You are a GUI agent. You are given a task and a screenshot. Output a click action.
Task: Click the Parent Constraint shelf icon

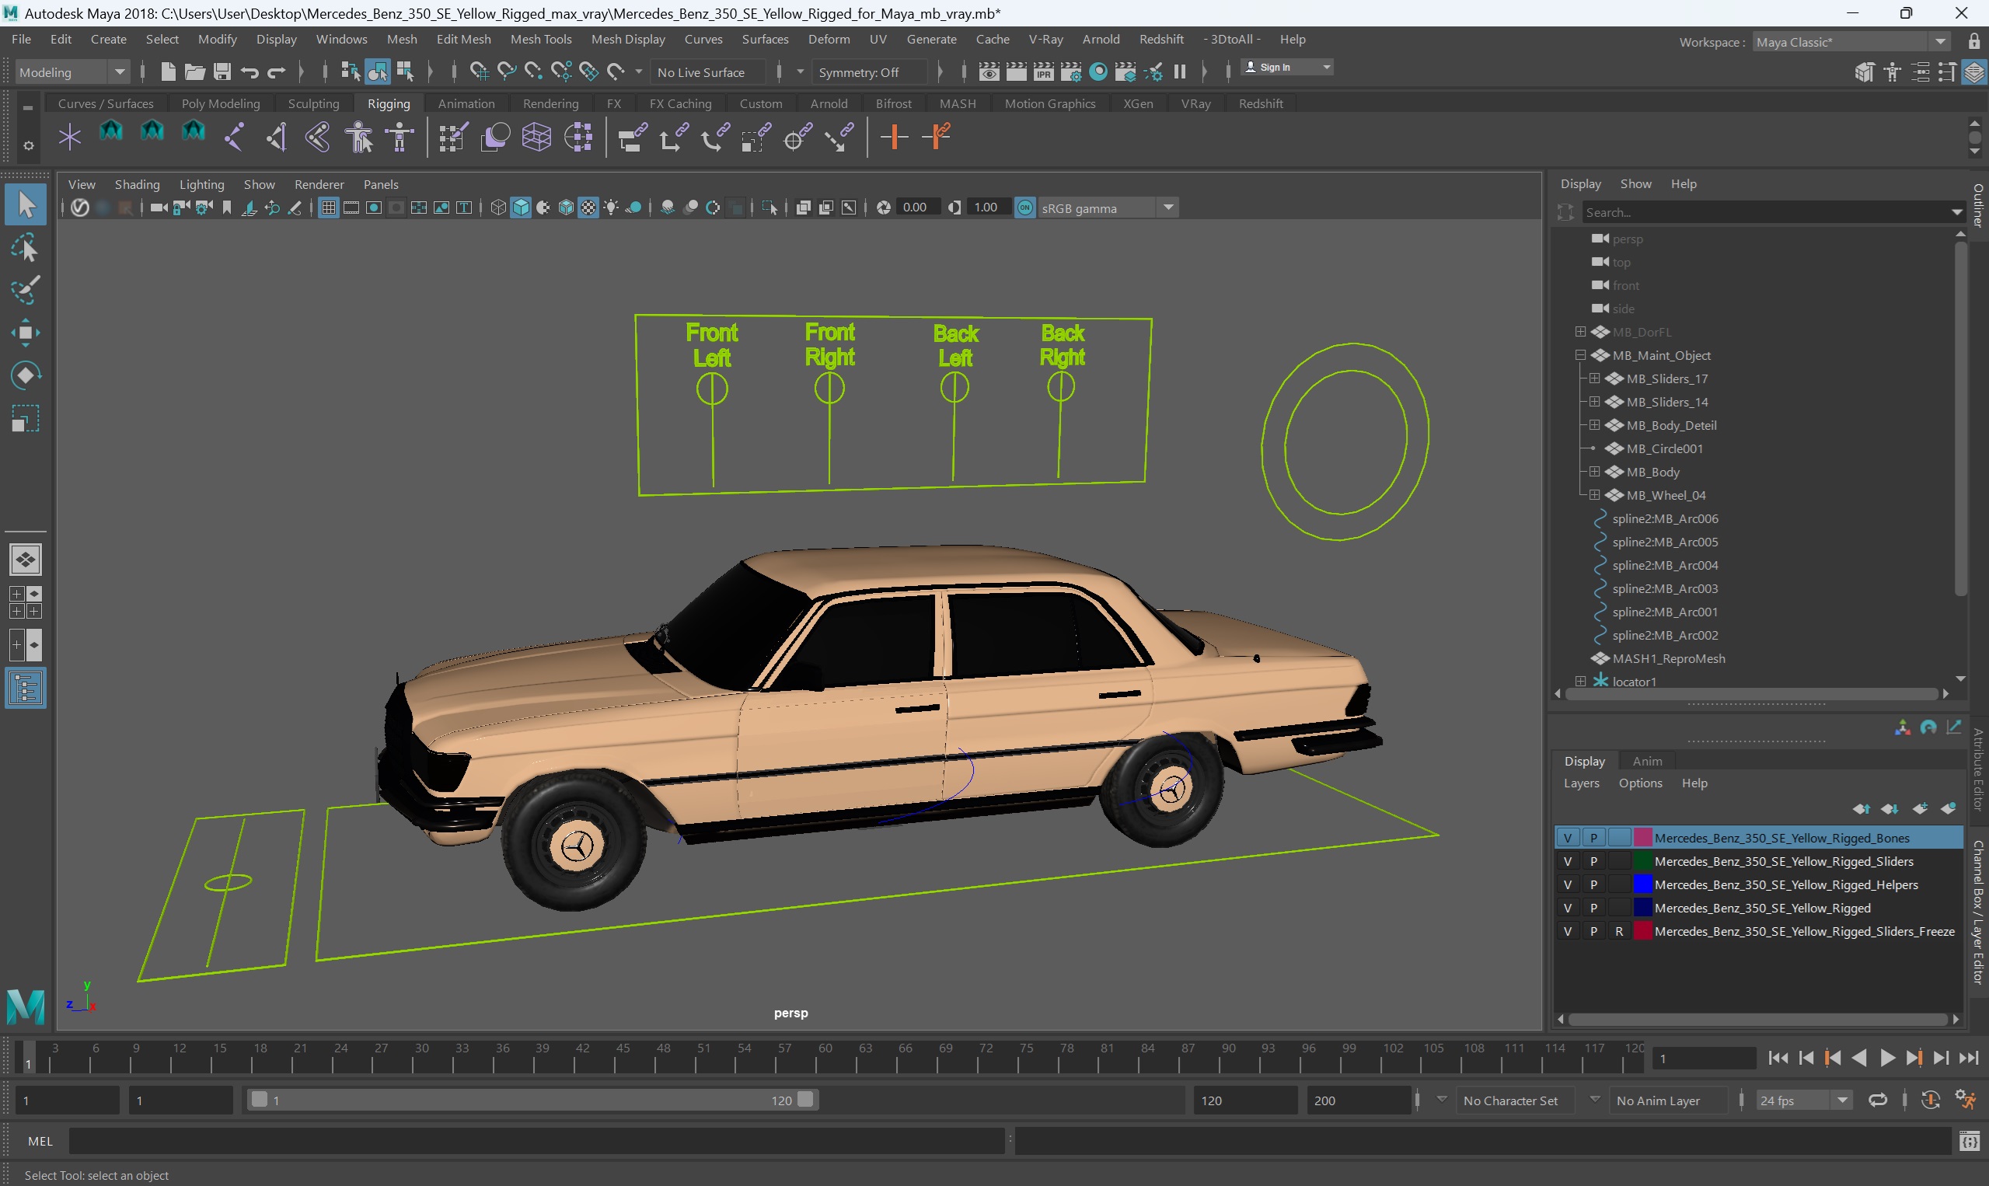631,138
